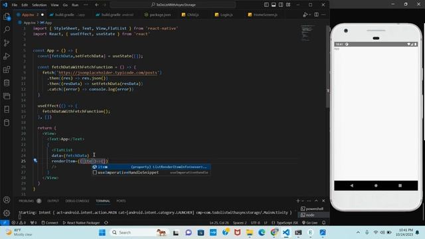Viewport: 425px width, 239px height.
Task: Open the Run menu
Action: click(75, 5)
